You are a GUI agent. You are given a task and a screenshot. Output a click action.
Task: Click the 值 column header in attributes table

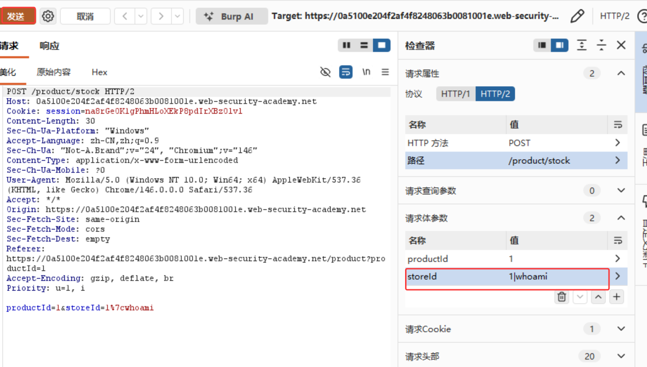(514, 125)
